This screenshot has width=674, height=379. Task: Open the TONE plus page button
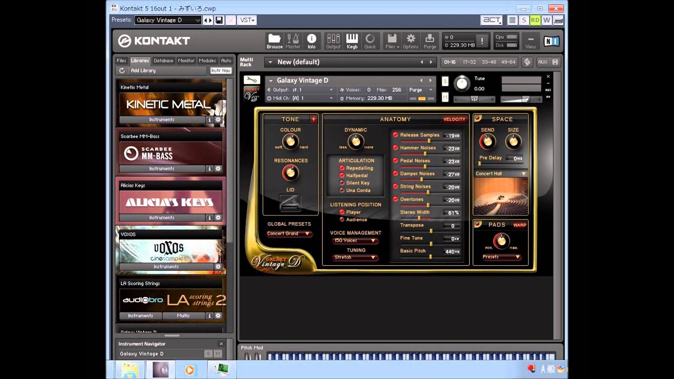click(313, 119)
